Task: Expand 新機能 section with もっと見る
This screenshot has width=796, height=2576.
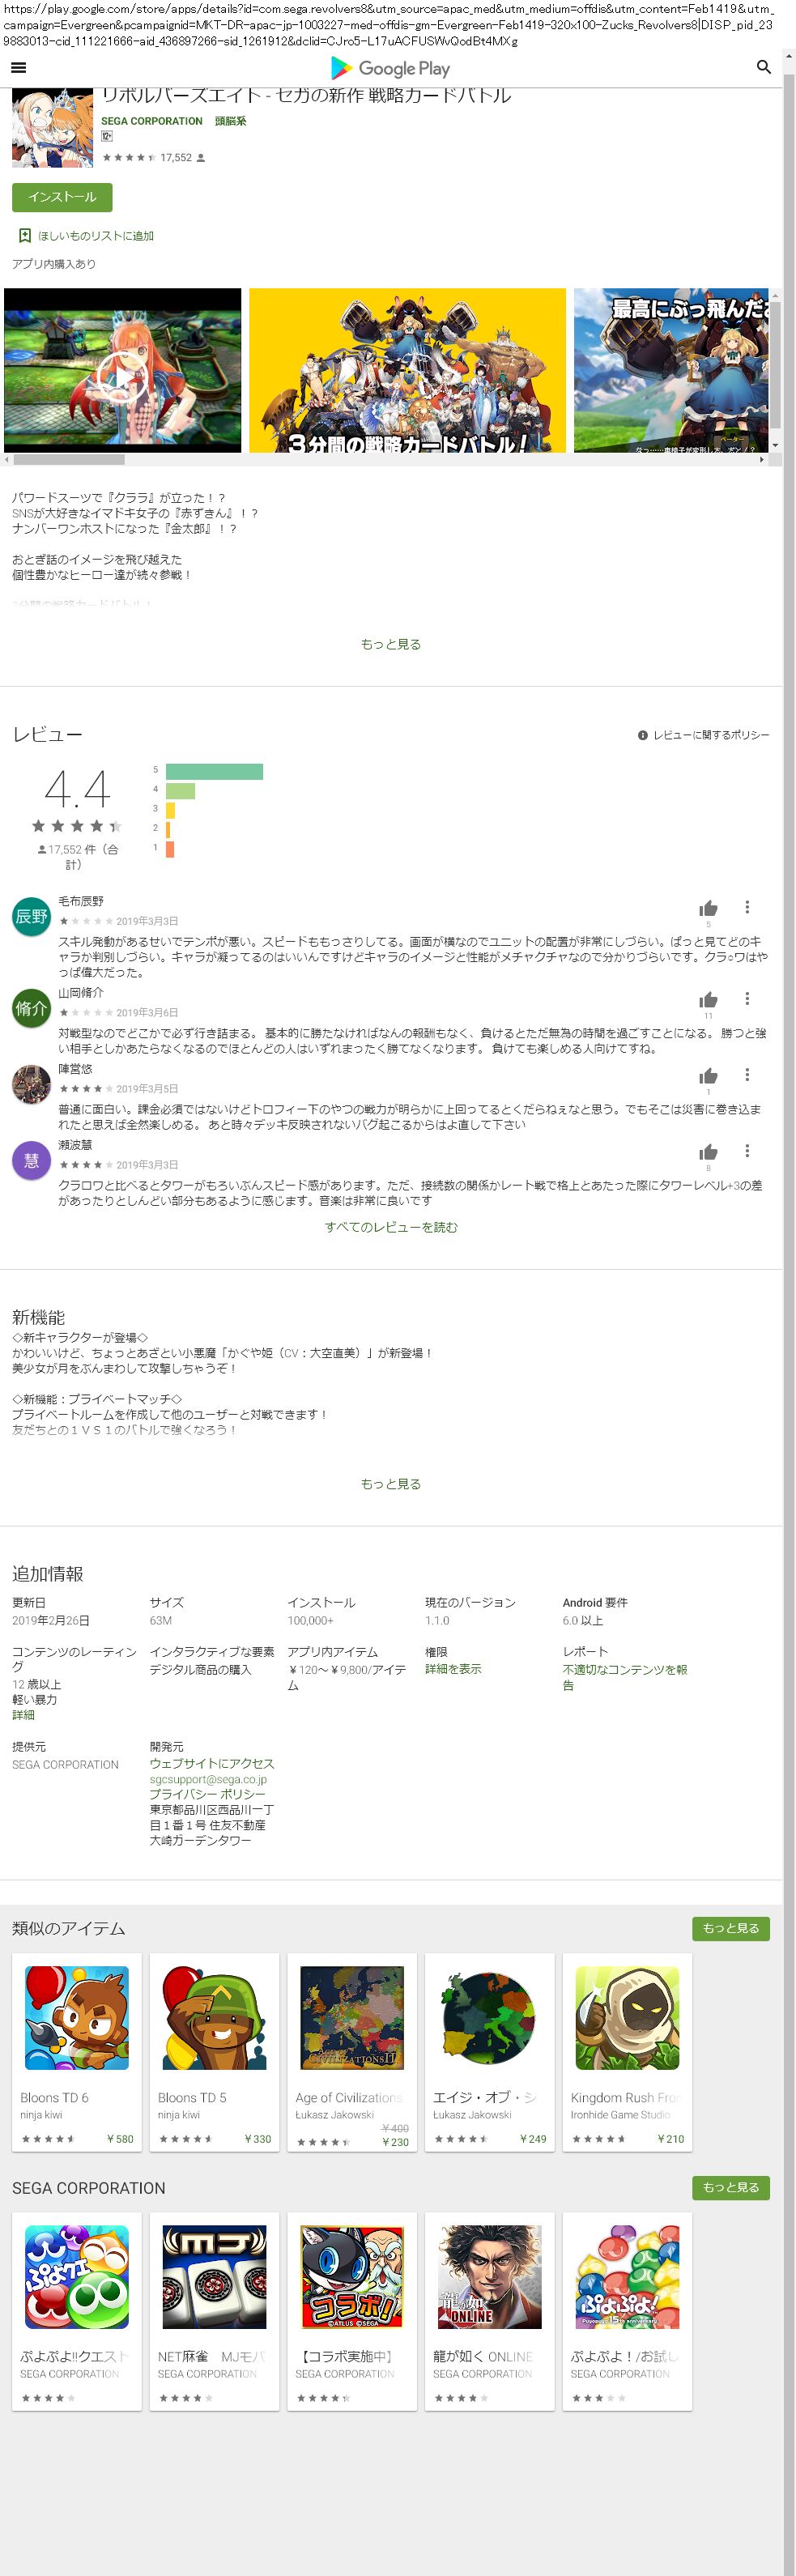Action: click(391, 1484)
